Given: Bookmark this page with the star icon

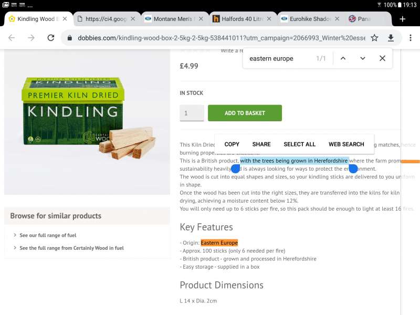Looking at the screenshot, I should point(374,38).
